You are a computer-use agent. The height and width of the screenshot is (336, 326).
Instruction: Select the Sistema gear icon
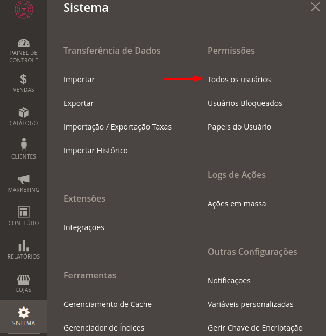click(x=24, y=312)
